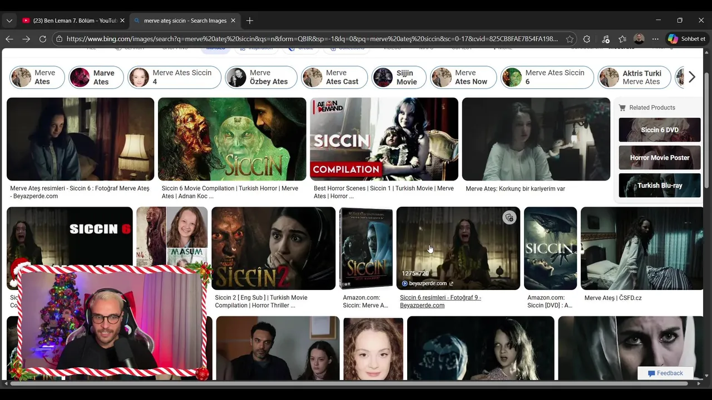712x400 pixels.
Task: Focus the Bing URL address bar
Action: [x=311, y=39]
